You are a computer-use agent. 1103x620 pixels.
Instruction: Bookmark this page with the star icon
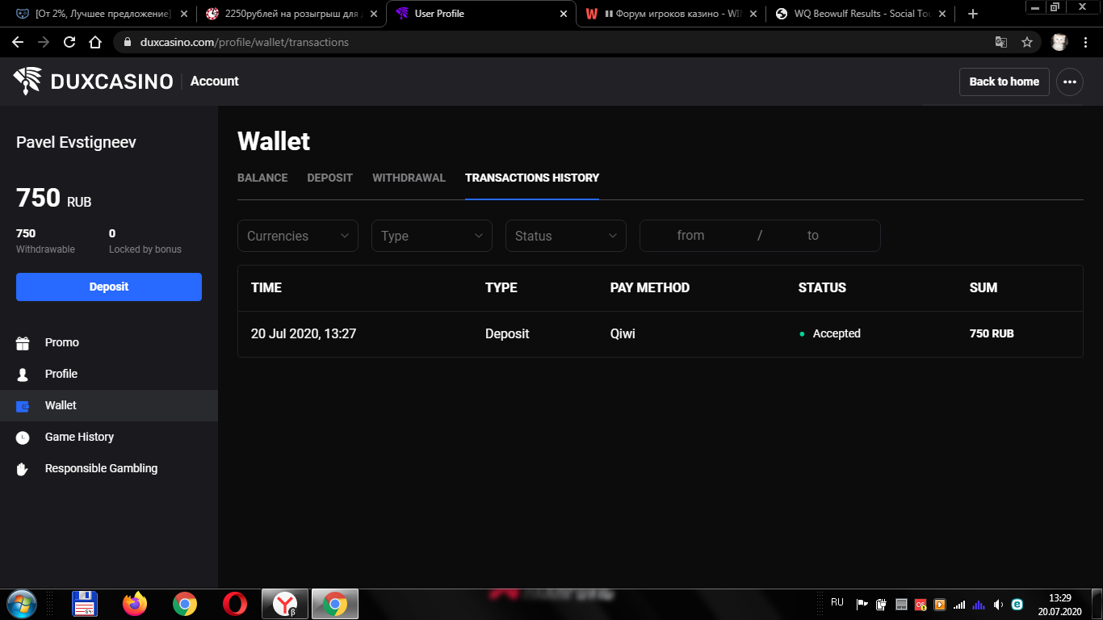[x=1027, y=42]
